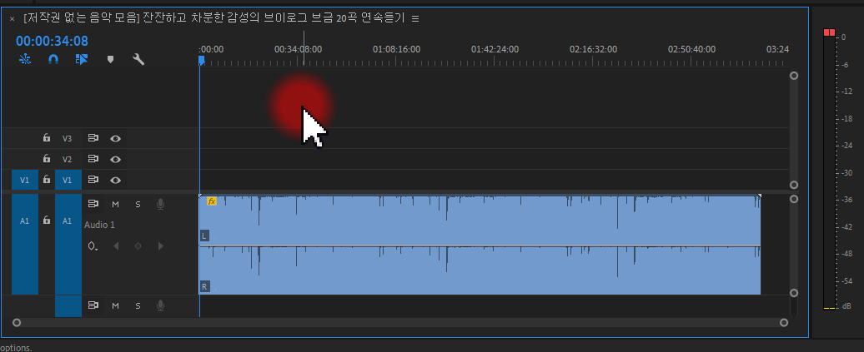Click Audio 1 voice-over record microphone
Viewport: 864px width, 352px height.
[x=160, y=204]
